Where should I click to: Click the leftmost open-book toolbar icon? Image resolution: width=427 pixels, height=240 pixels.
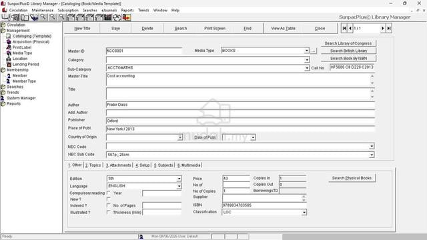(x=5, y=17)
